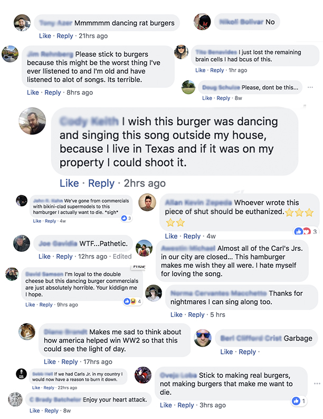Open the like reaction count on "Stick to making real burgers" comment
The image size is (323, 419).
point(299,401)
